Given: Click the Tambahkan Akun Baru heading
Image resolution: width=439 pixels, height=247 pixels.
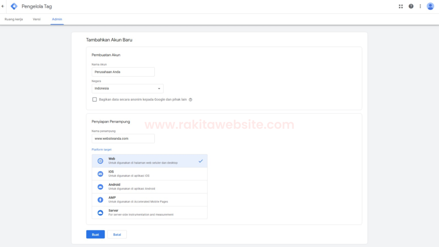Looking at the screenshot, I should (x=109, y=40).
